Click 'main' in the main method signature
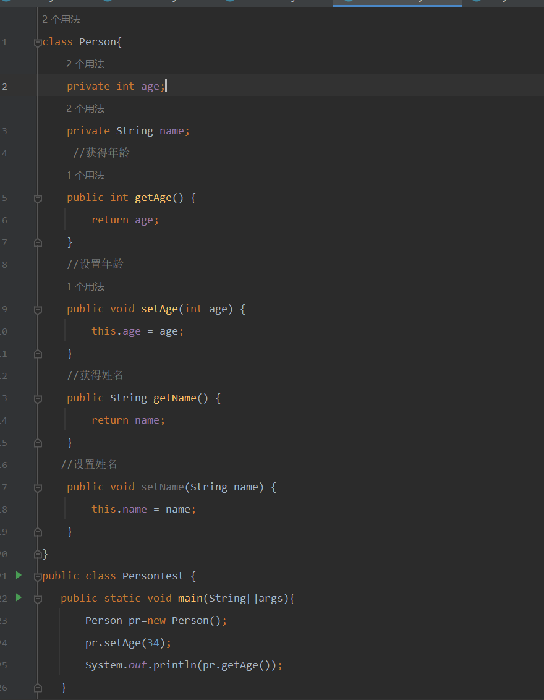 coord(190,598)
